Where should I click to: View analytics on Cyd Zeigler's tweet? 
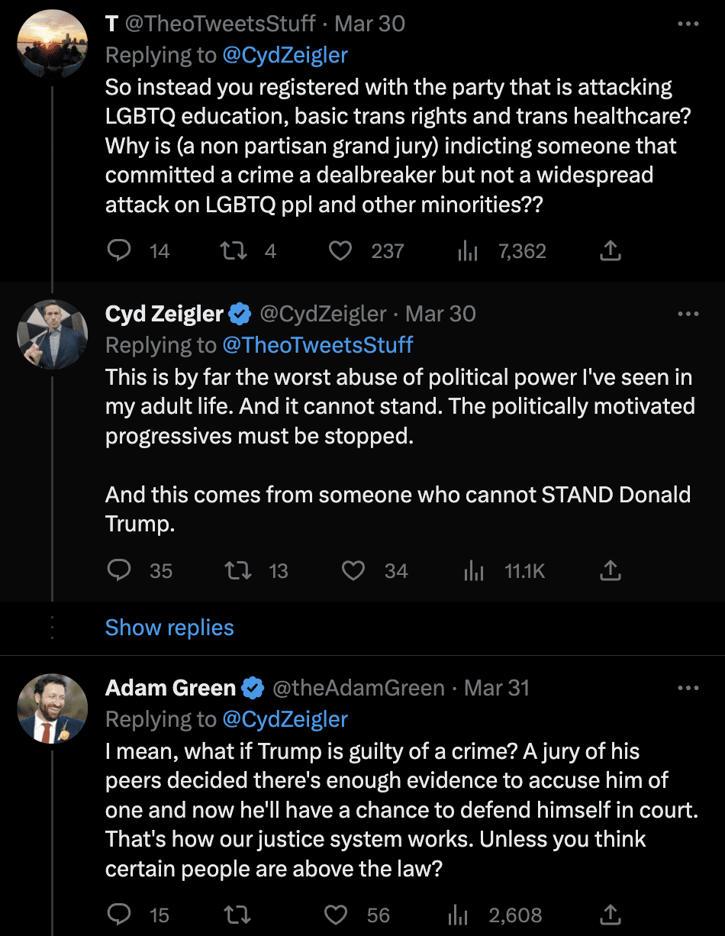click(475, 570)
